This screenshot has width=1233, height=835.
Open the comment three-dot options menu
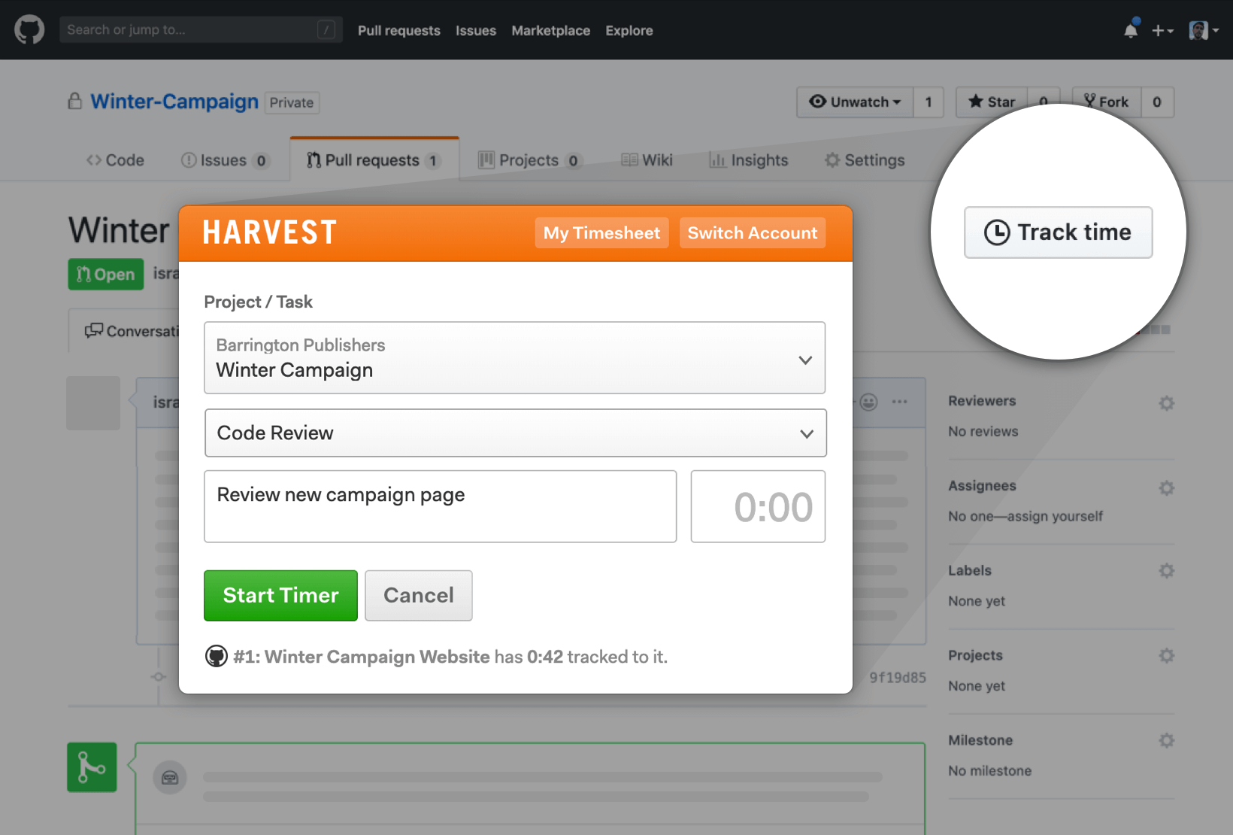[x=900, y=402]
